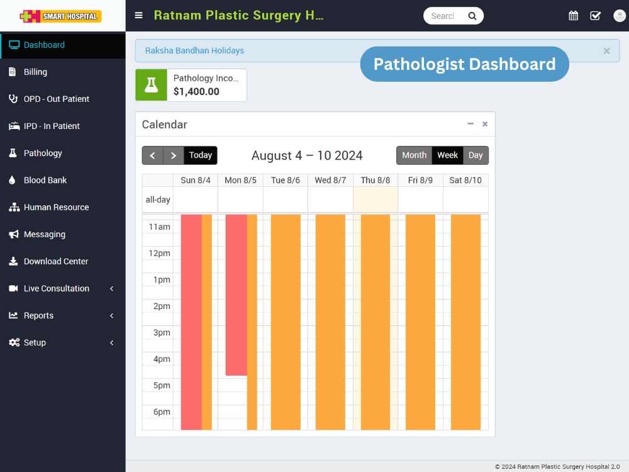Click the August 4 – 10 2024 title

tap(307, 155)
